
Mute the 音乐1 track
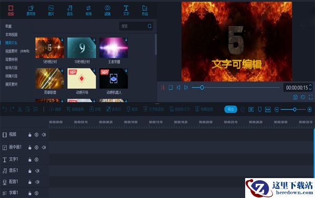[37, 171]
